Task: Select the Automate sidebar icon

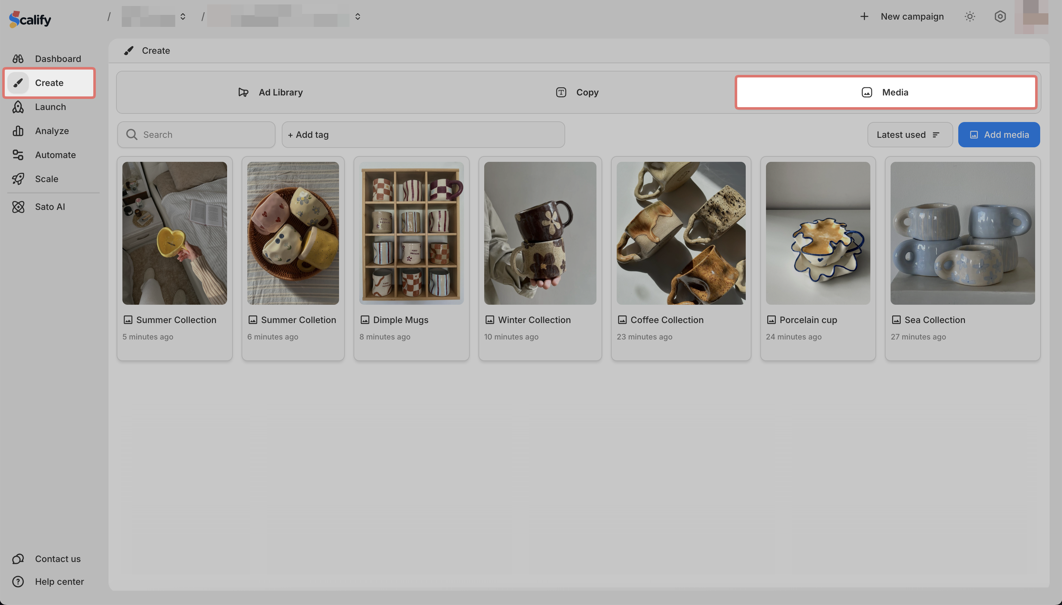Action: click(x=18, y=155)
